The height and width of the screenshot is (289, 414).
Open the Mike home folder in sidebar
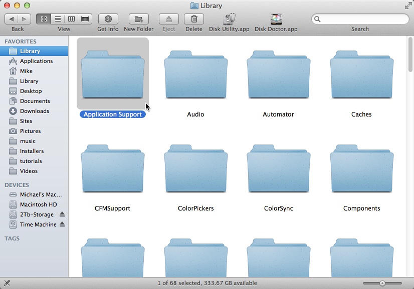click(34, 71)
